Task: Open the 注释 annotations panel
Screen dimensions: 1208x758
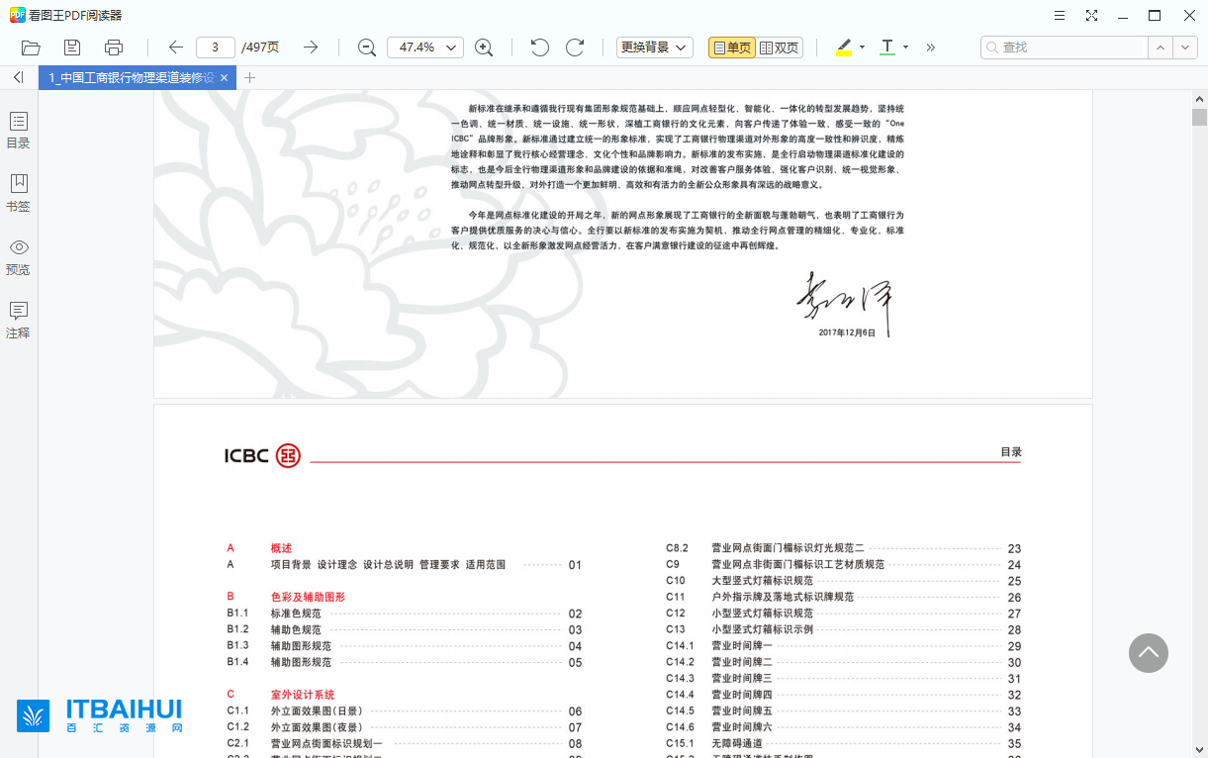Action: (x=18, y=321)
